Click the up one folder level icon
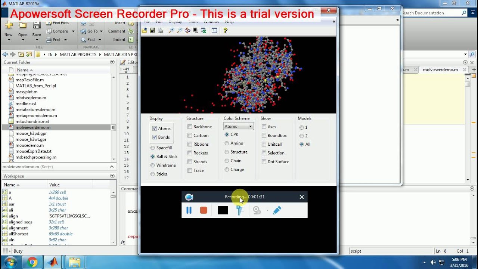Image resolution: width=478 pixels, height=269 pixels. pos(21,55)
